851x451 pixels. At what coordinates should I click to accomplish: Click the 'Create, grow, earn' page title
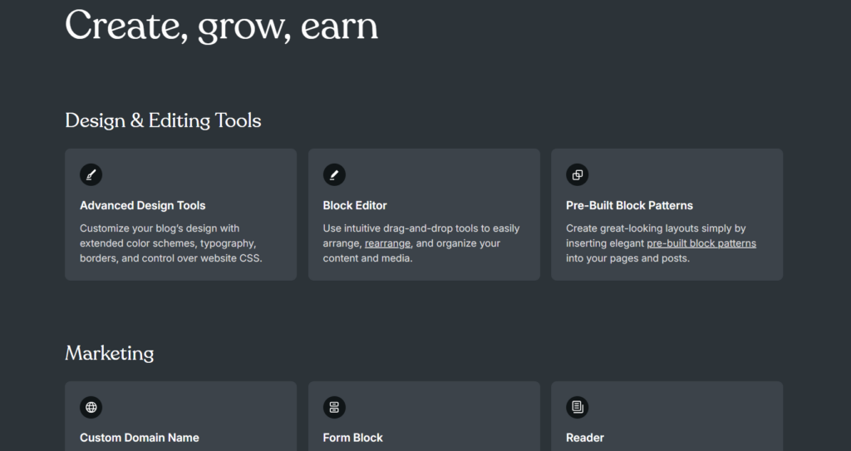point(221,26)
